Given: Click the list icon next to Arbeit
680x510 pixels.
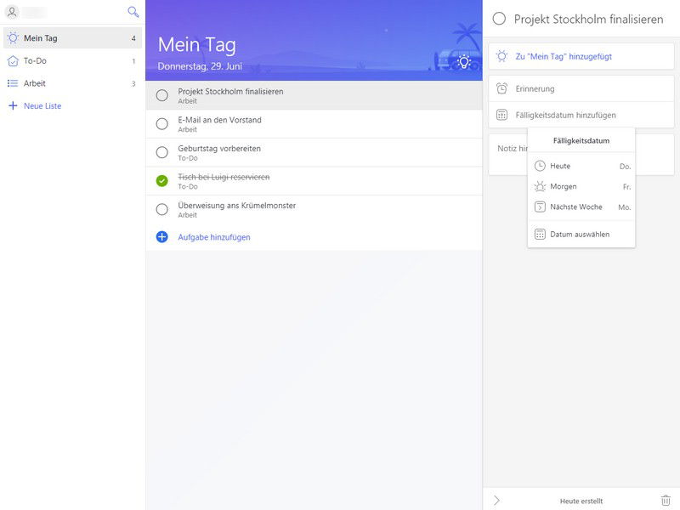Looking at the screenshot, I should [13, 83].
